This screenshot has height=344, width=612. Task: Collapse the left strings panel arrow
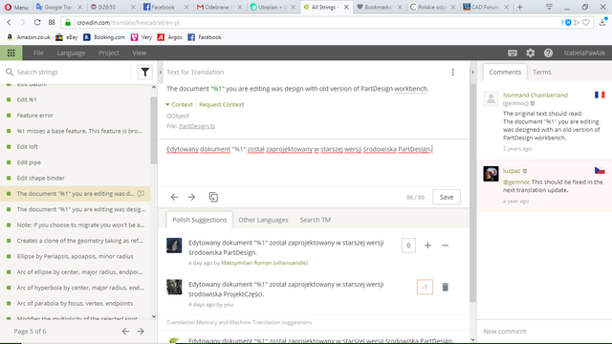tap(161, 73)
